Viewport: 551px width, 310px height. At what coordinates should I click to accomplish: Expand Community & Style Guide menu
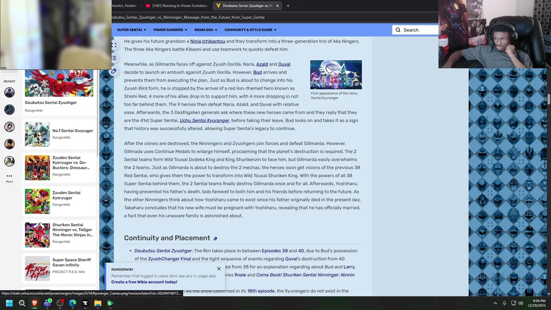click(250, 30)
